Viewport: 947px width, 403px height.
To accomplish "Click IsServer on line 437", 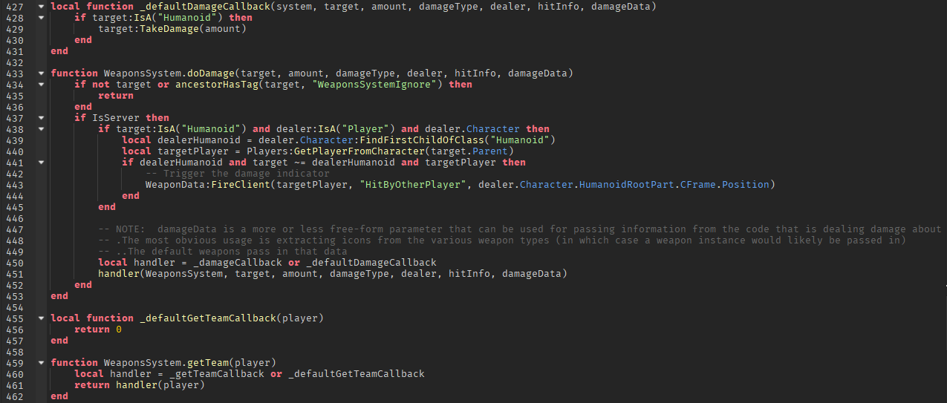I will coord(115,117).
